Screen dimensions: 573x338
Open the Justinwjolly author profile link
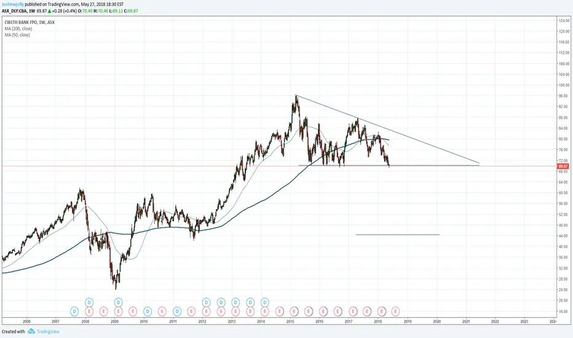pyautogui.click(x=13, y=4)
